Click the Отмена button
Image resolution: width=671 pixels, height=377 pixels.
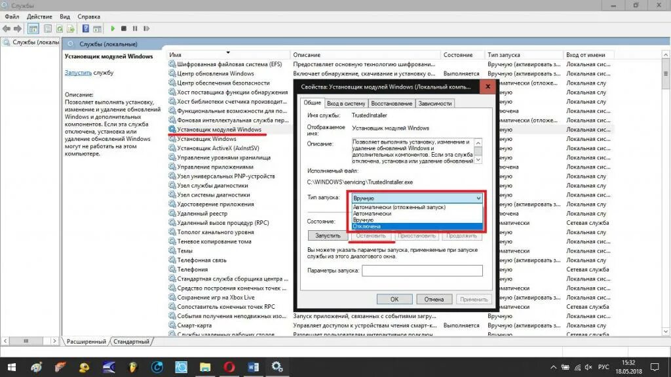(x=434, y=300)
